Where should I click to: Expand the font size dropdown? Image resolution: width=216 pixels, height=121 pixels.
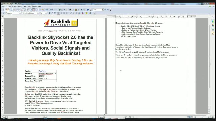click(46, 13)
